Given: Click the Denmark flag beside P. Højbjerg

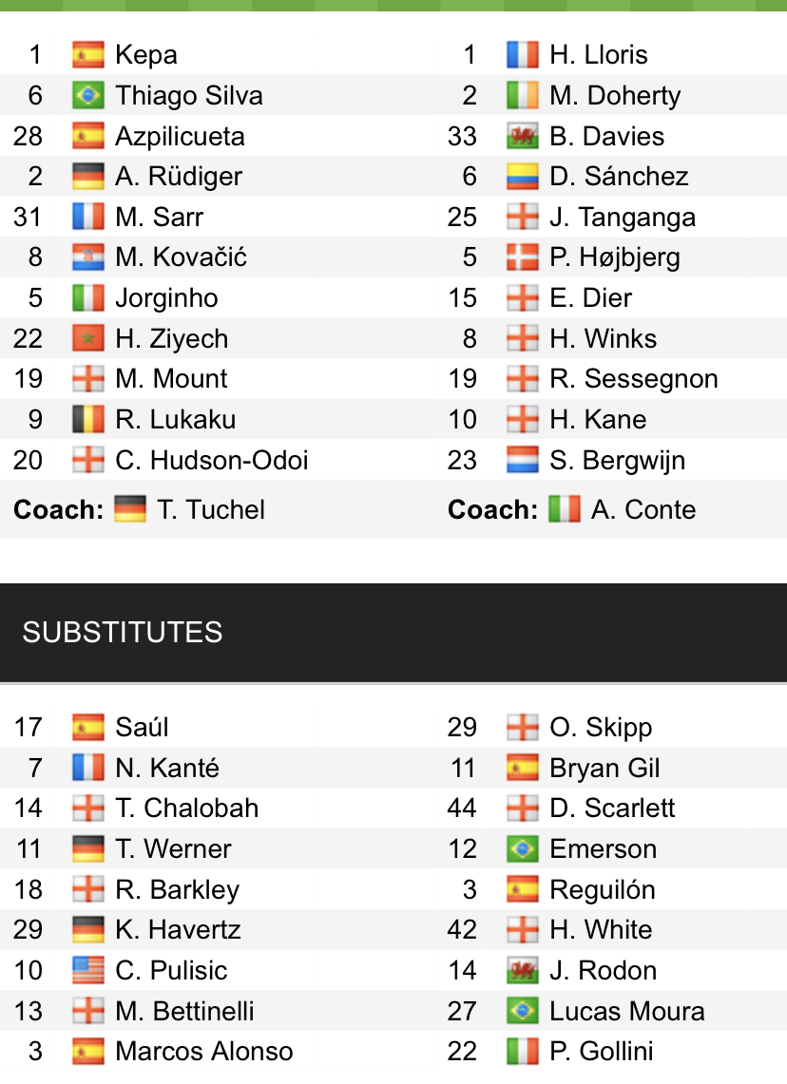Looking at the screenshot, I should [522, 257].
